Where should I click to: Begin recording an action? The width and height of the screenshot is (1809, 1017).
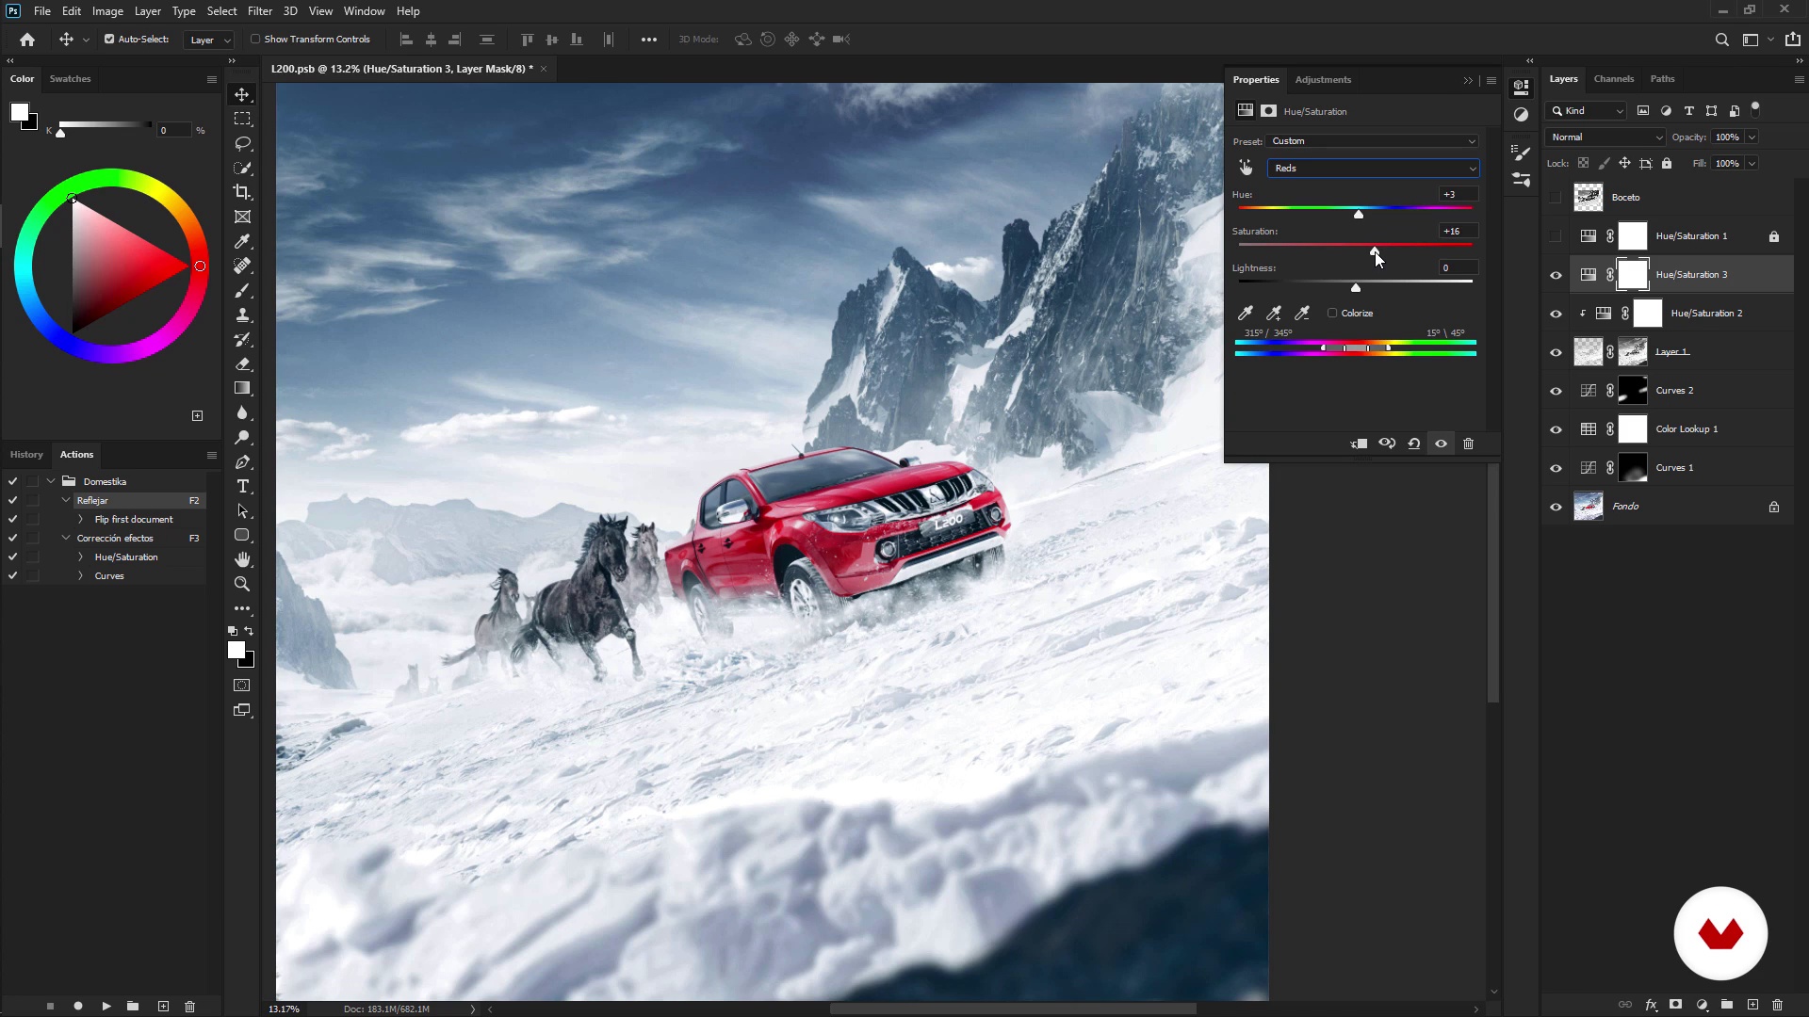(78, 1006)
